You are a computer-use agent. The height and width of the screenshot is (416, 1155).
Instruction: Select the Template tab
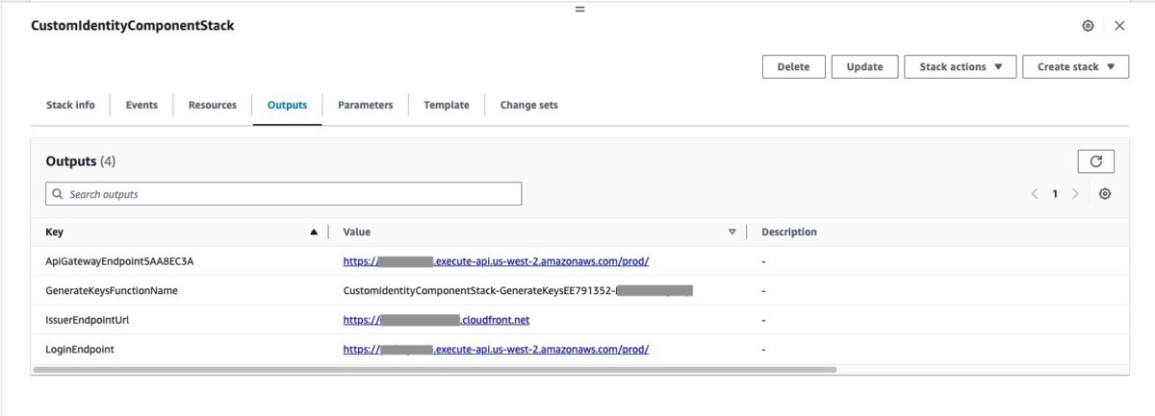[x=447, y=105]
